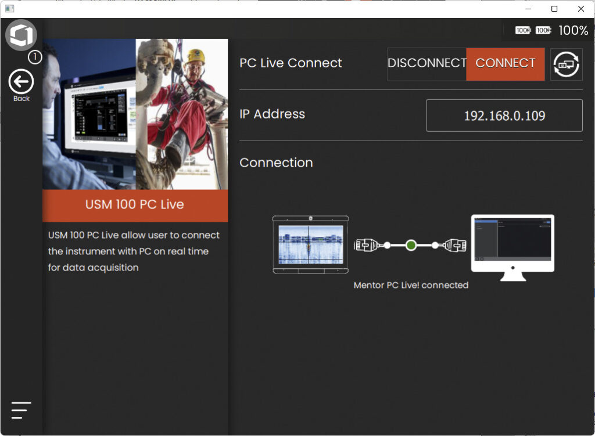Click the 'PC Live Connect' label
This screenshot has width=595, height=436.
pyautogui.click(x=291, y=63)
